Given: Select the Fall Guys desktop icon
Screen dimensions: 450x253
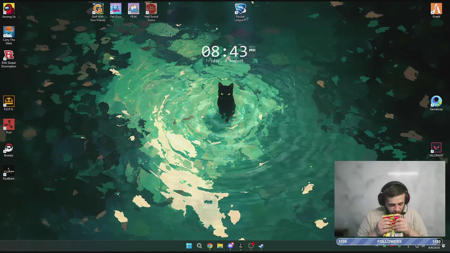Looking at the screenshot, I should pyautogui.click(x=116, y=11).
